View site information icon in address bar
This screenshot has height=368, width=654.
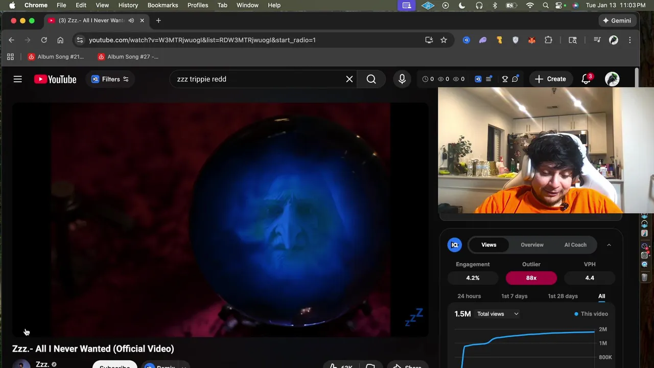click(x=80, y=40)
